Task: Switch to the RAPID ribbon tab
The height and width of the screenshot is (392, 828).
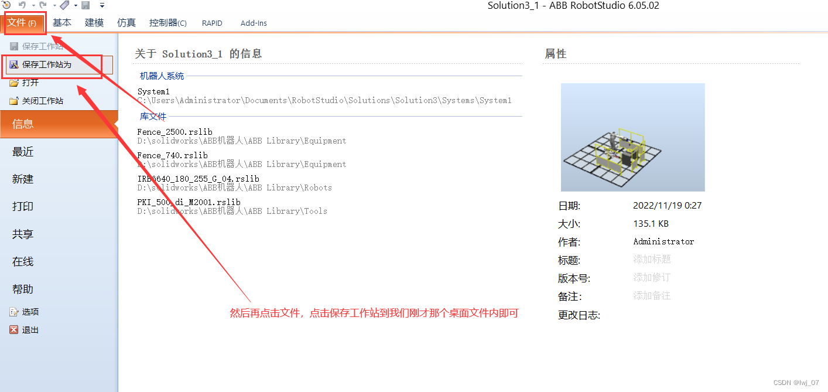Action: tap(212, 23)
